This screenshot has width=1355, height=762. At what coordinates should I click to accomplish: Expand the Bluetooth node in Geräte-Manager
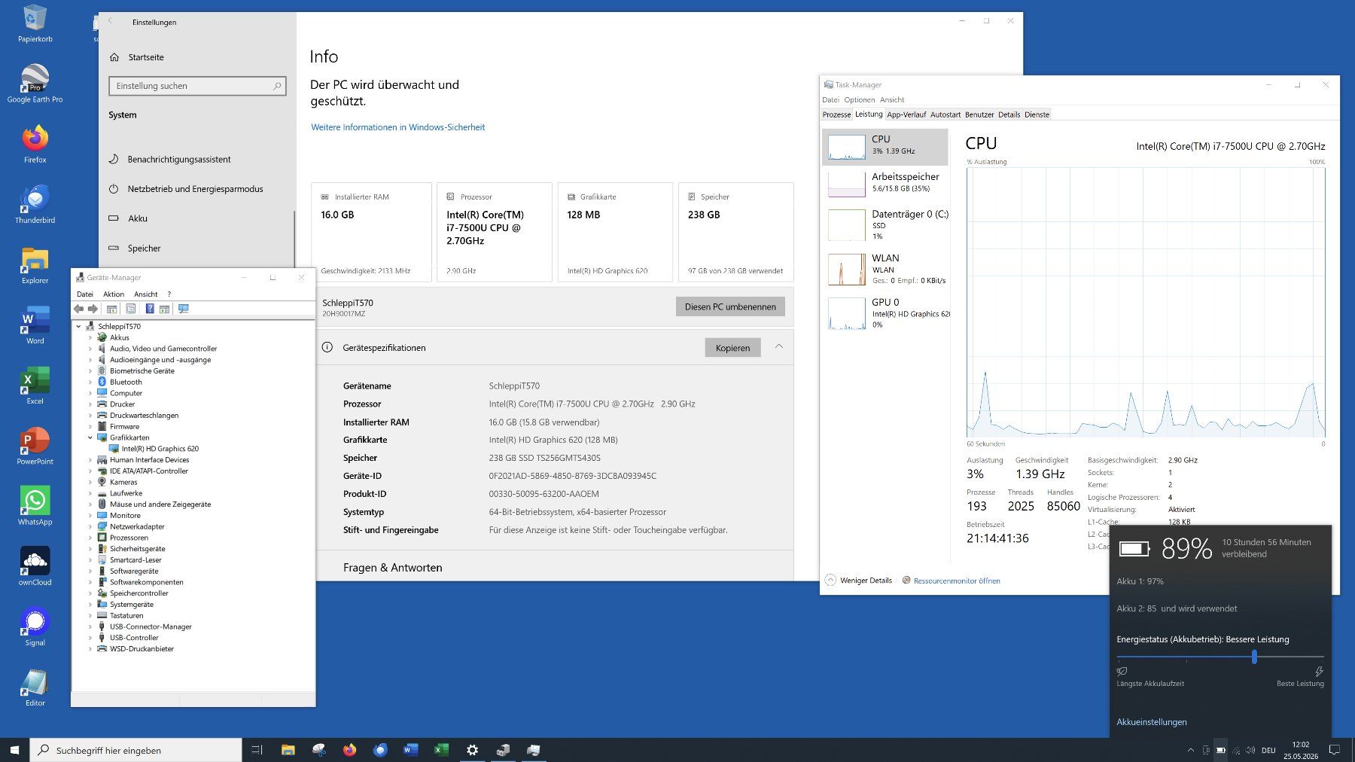tap(90, 382)
